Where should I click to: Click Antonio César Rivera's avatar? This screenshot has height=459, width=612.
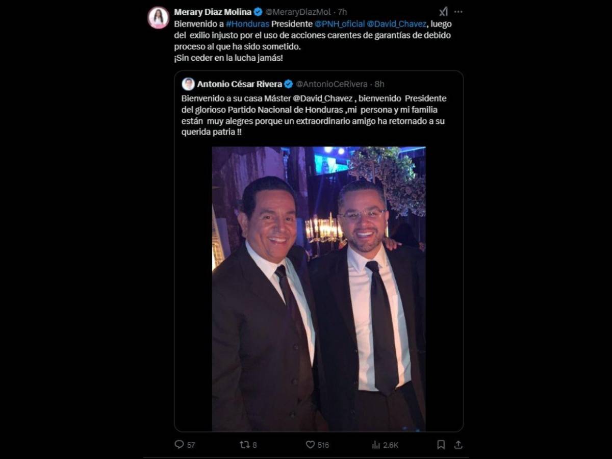[x=189, y=83]
